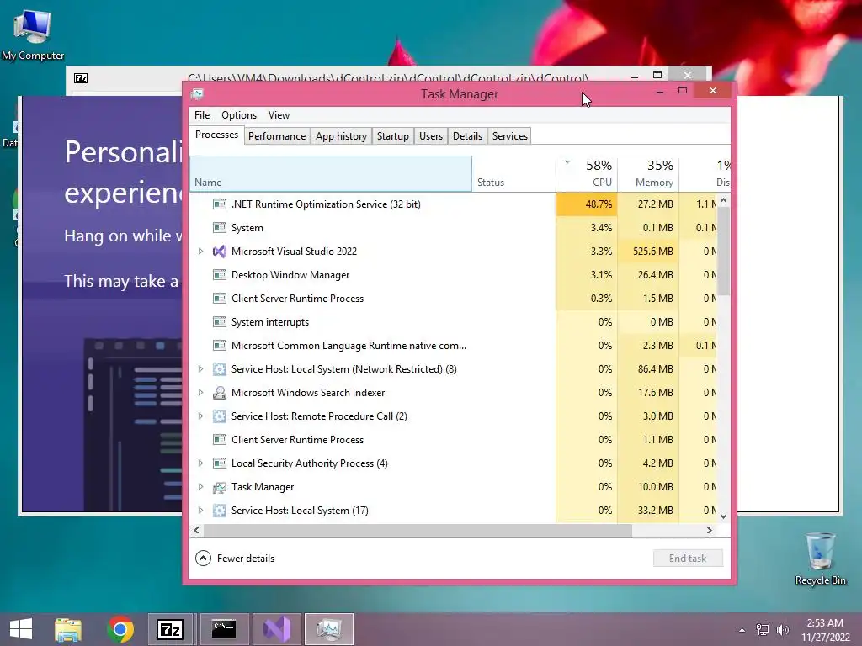Select the 48.7% CPU value cell
862x646 pixels.
tap(587, 204)
